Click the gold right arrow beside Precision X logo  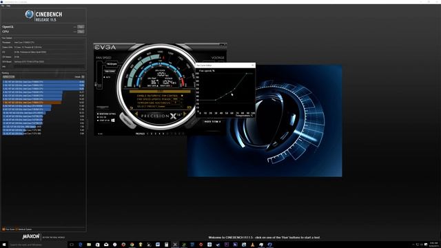click(x=185, y=114)
